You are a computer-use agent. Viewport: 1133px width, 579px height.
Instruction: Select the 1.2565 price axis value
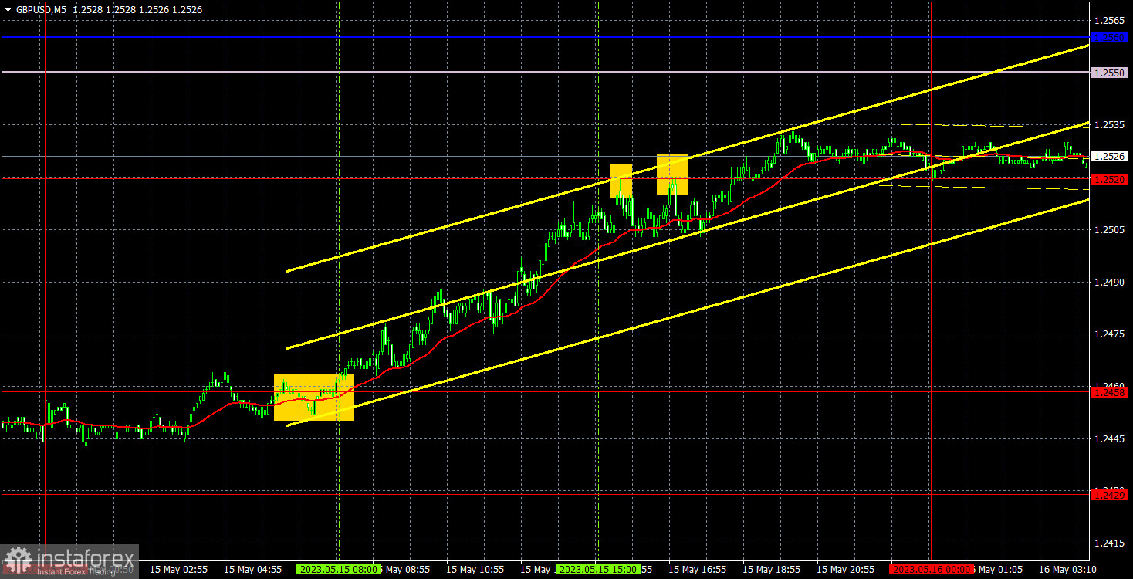click(1109, 20)
